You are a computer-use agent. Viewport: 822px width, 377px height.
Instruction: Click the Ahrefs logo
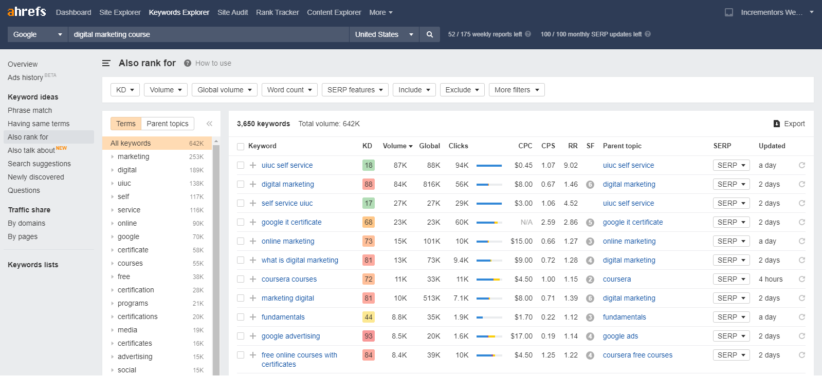[x=27, y=11]
